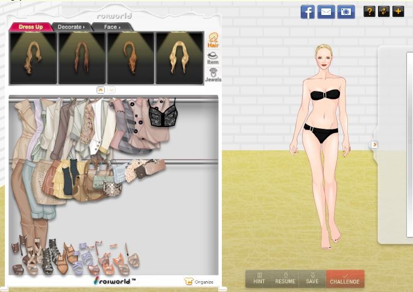
Task: Click the orange plus icon
Action: [x=398, y=11]
